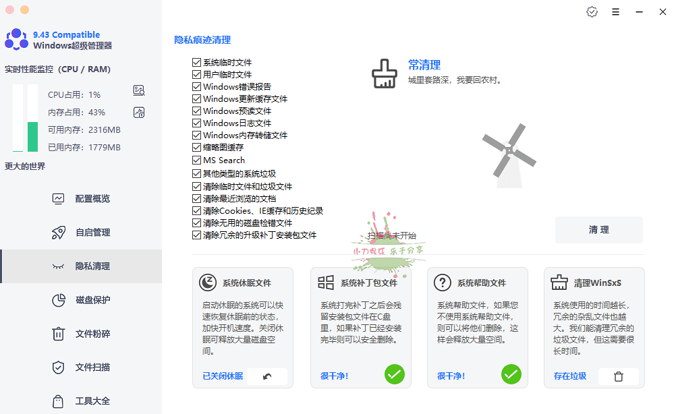674x414 pixels.
Task: Click the 存在垃圾 status link
Action: coord(569,376)
